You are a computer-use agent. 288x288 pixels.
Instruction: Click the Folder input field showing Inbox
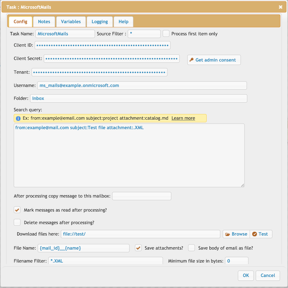tap(139, 98)
